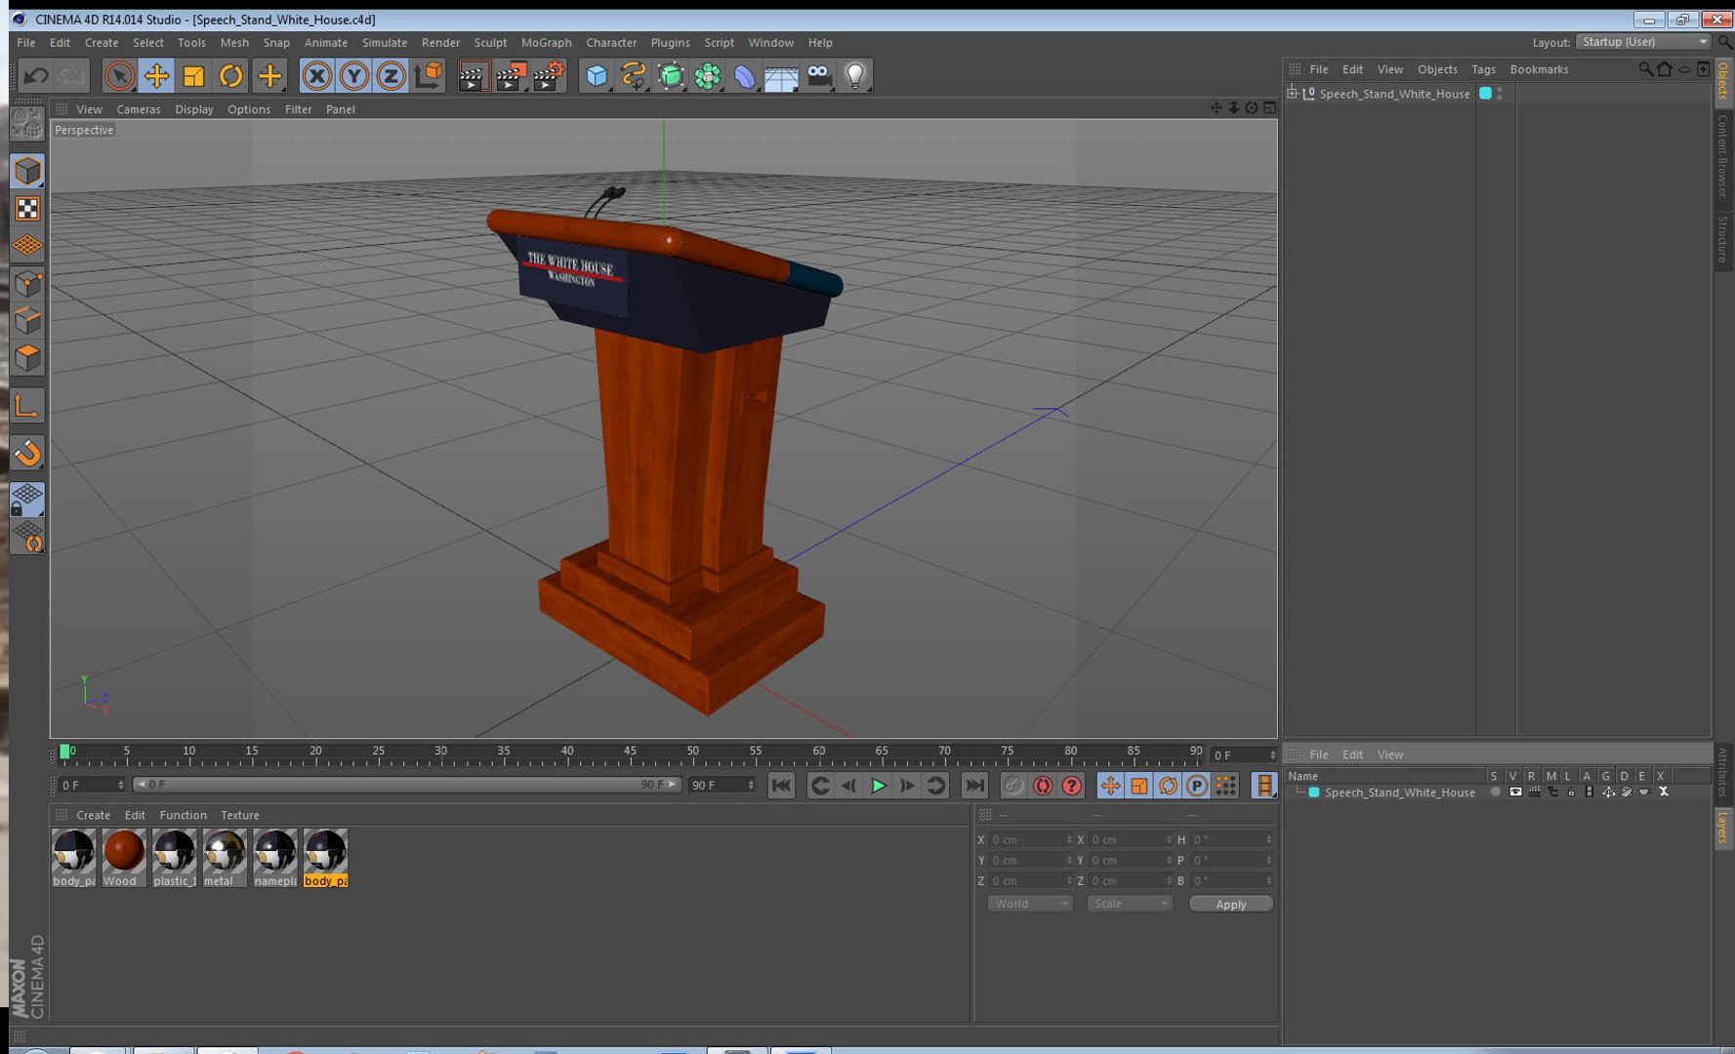This screenshot has height=1054, width=1735.
Task: Expand Speech_Stand_White_House object tree
Action: click(1293, 93)
